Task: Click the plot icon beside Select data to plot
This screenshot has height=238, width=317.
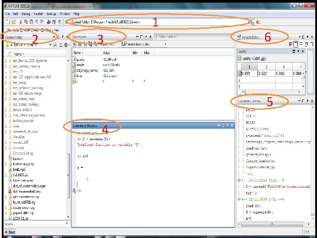Action: 124,44
